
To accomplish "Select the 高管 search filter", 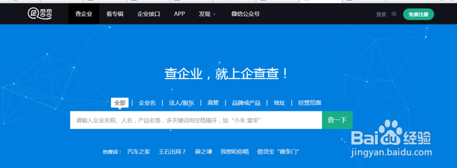I will pyautogui.click(x=213, y=103).
